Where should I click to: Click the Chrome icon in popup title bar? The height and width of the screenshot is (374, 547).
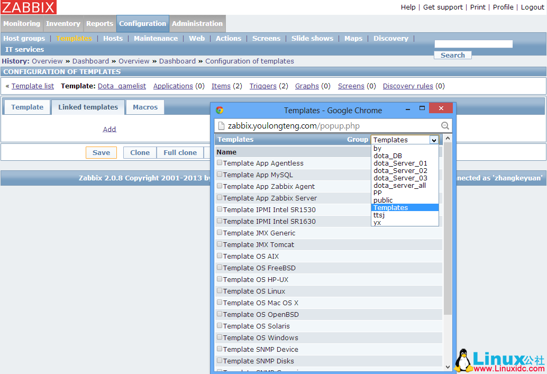[x=220, y=110]
